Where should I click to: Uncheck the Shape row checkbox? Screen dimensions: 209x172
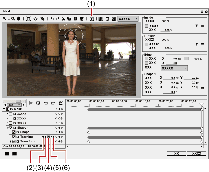(14, 132)
